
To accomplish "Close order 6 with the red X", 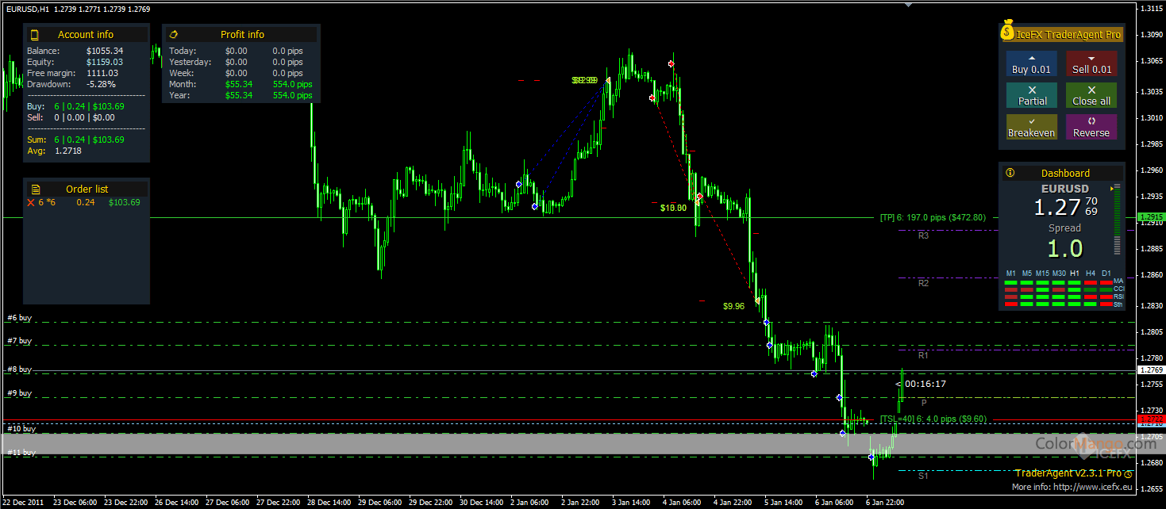I will [31, 203].
